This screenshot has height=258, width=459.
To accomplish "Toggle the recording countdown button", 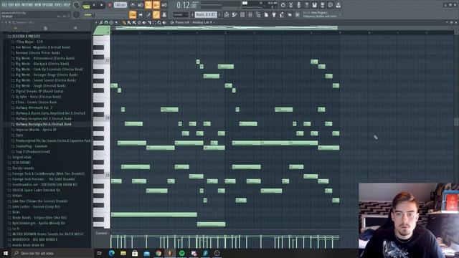I will tap(148, 5).
